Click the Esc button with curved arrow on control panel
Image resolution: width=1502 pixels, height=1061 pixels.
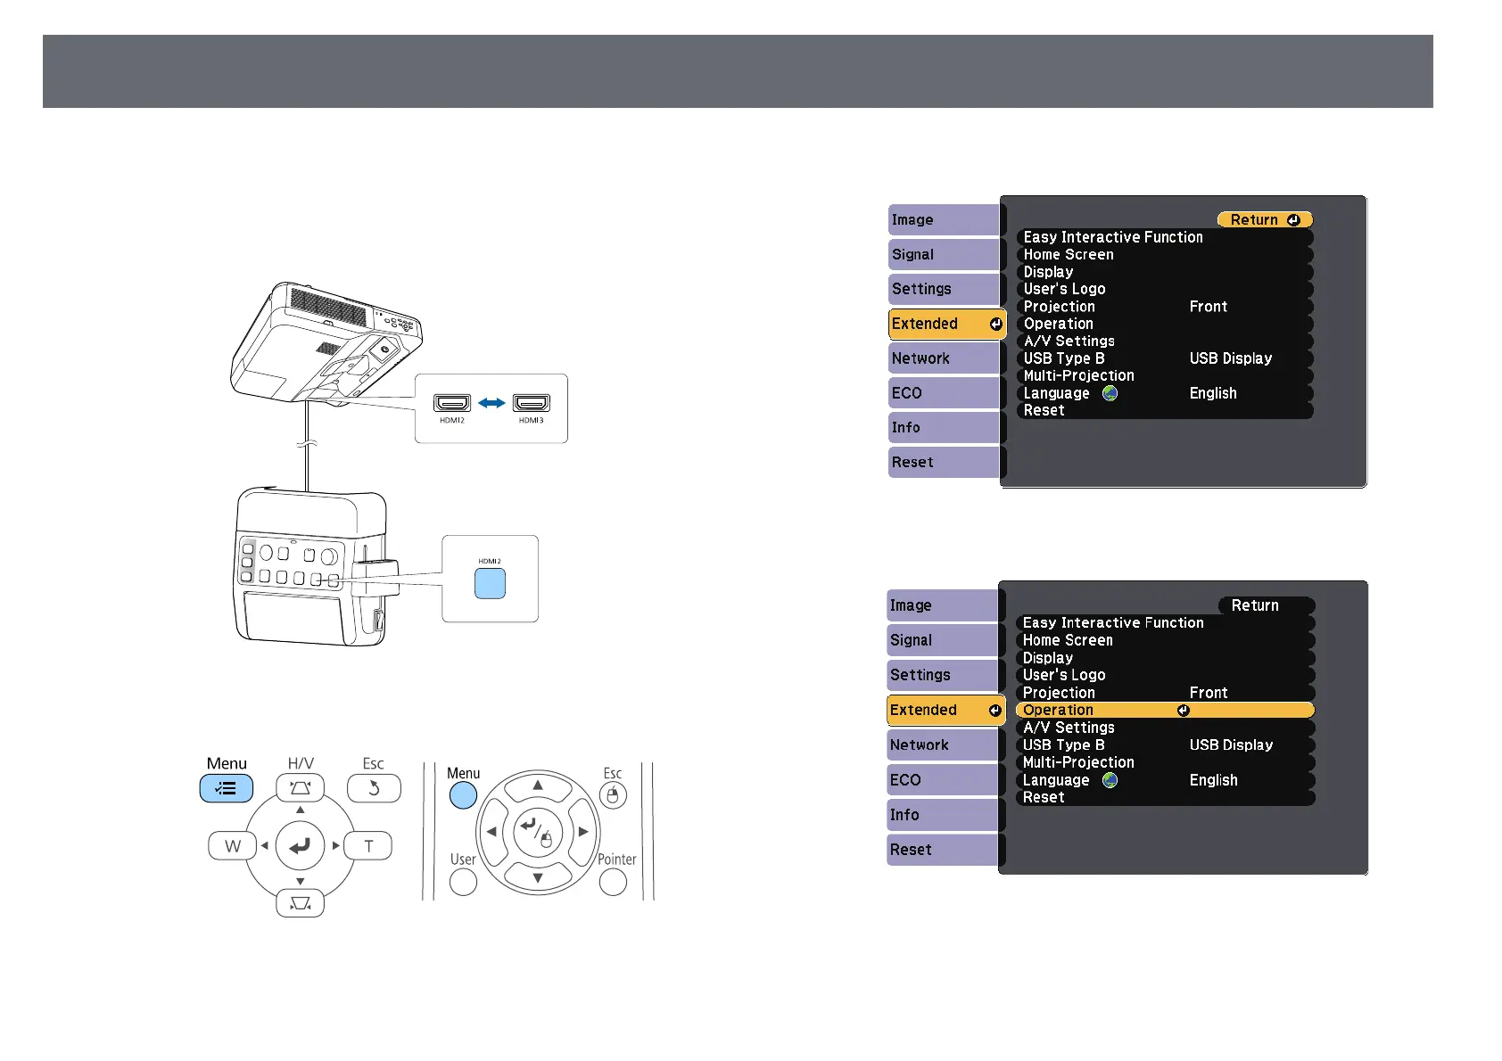coord(374,788)
